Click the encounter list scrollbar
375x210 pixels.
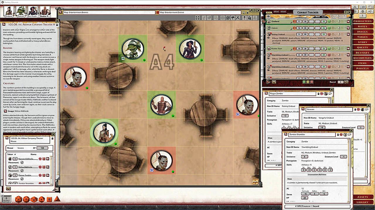point(52,171)
